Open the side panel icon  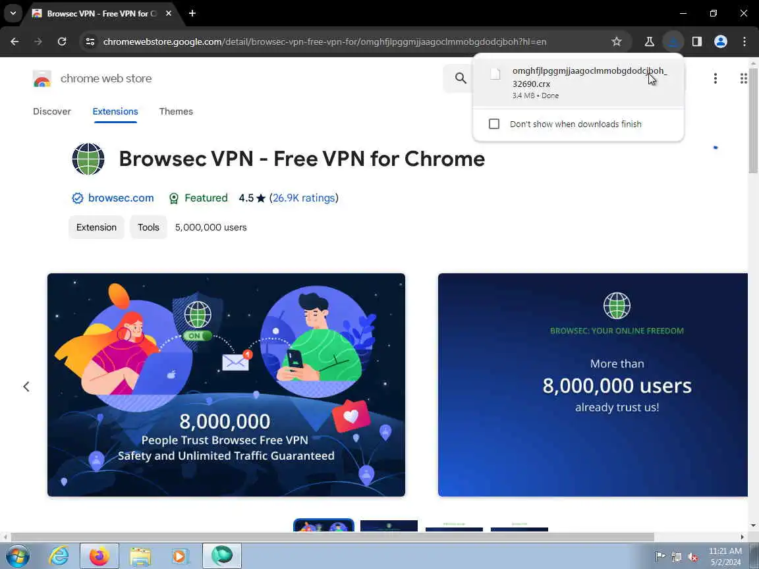696,41
